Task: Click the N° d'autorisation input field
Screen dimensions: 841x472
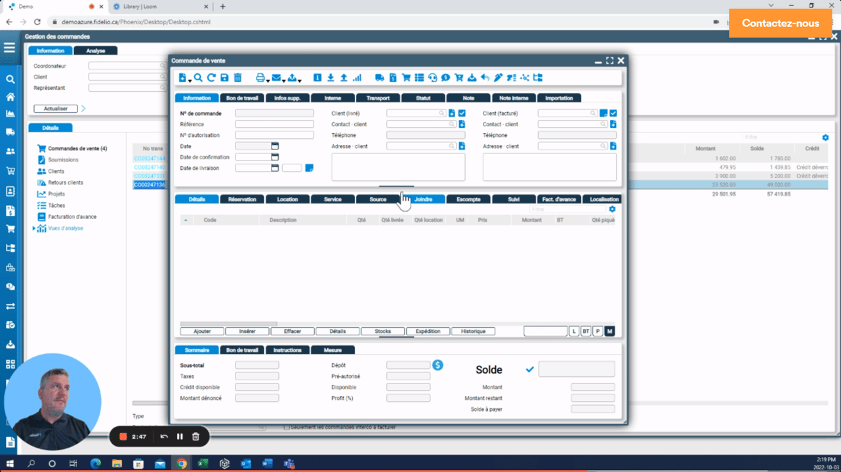Action: click(x=274, y=135)
